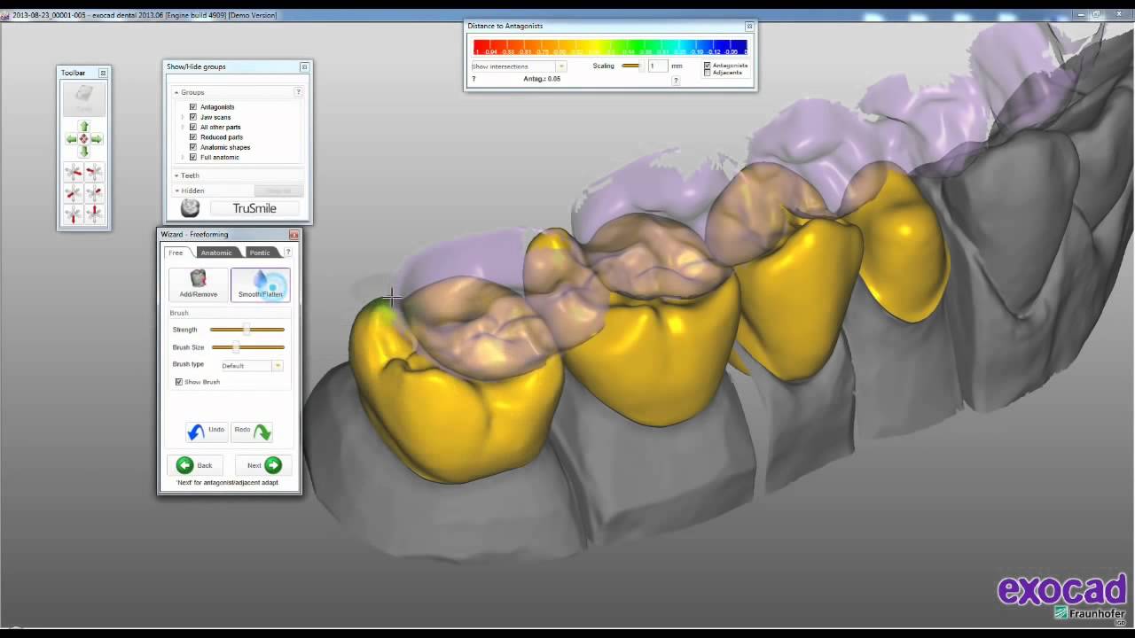Select the Add/Remove freeforming tool
This screenshot has width=1135, height=638.
[x=199, y=284]
